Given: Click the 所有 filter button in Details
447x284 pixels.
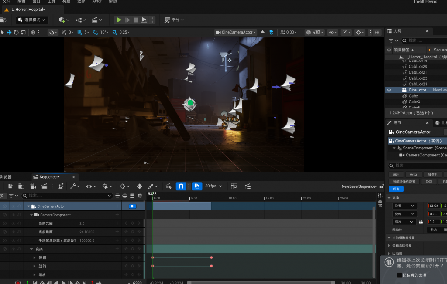Looking at the screenshot, I should [396, 189].
